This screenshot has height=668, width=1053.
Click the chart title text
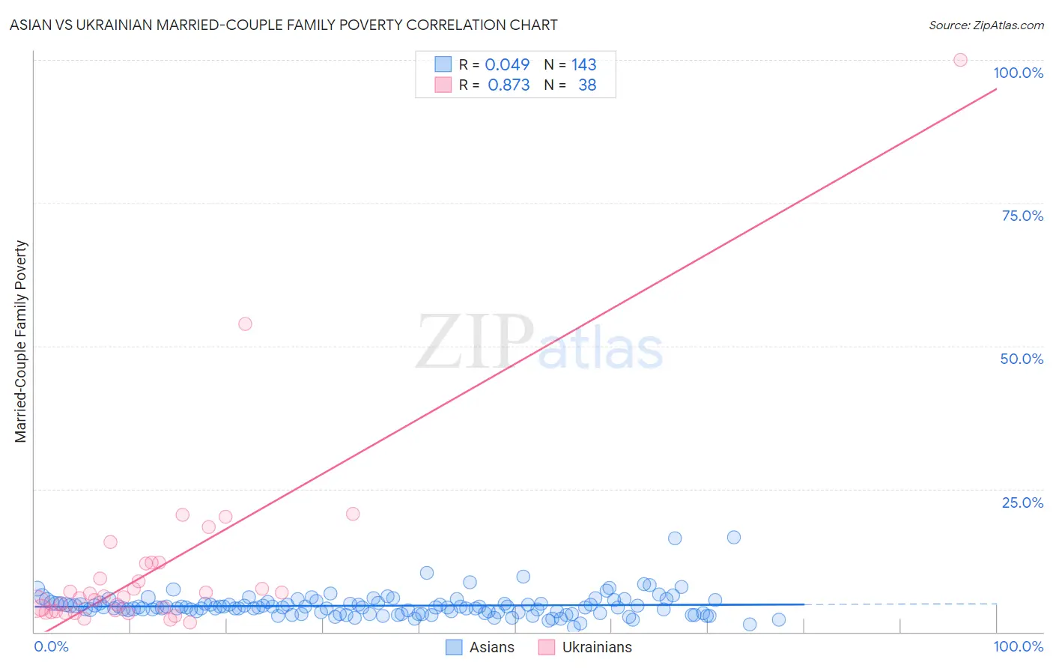point(284,25)
